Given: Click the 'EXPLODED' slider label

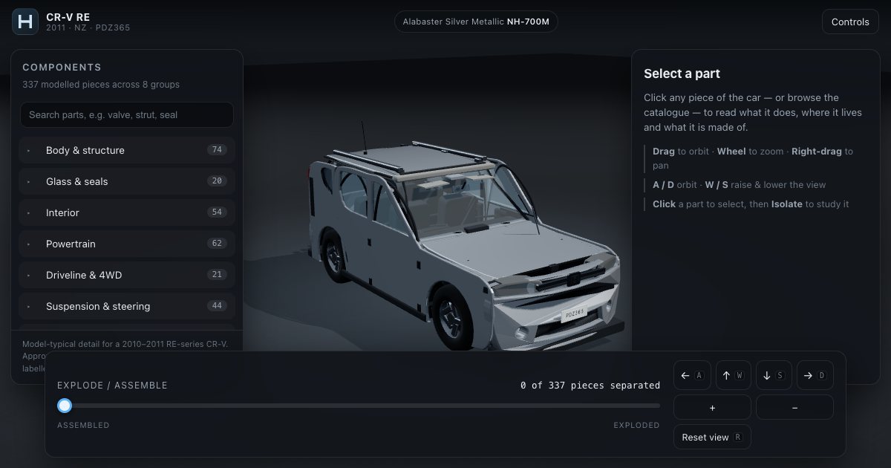Looking at the screenshot, I should pyautogui.click(x=636, y=426).
